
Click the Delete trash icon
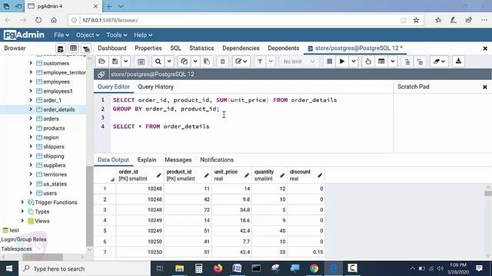point(222,61)
